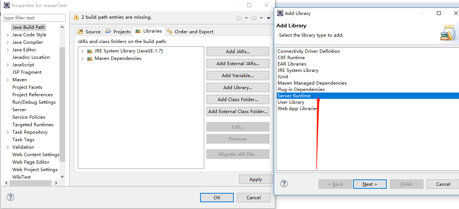
Task: Click the forward navigation arrow icon
Action: (254, 18)
